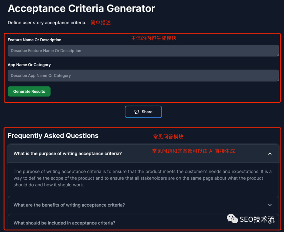Click the resize handle of the App Name textarea
The width and height of the screenshot is (284, 232).
point(277,79)
